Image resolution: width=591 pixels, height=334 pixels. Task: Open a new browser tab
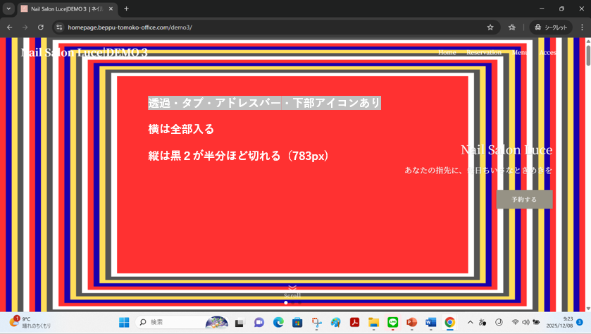tap(126, 8)
